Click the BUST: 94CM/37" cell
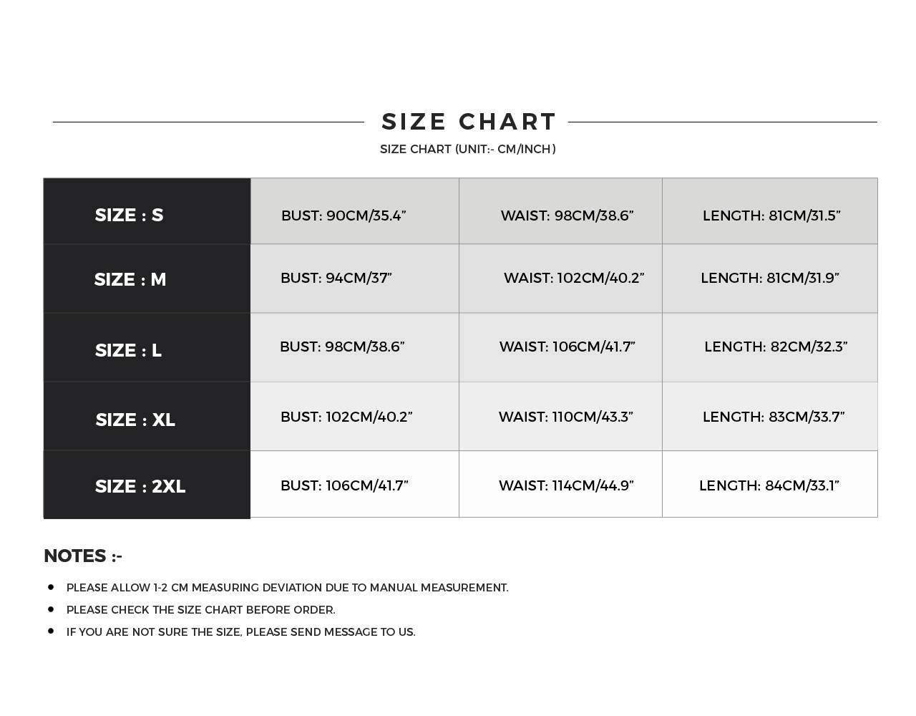 [x=336, y=278]
